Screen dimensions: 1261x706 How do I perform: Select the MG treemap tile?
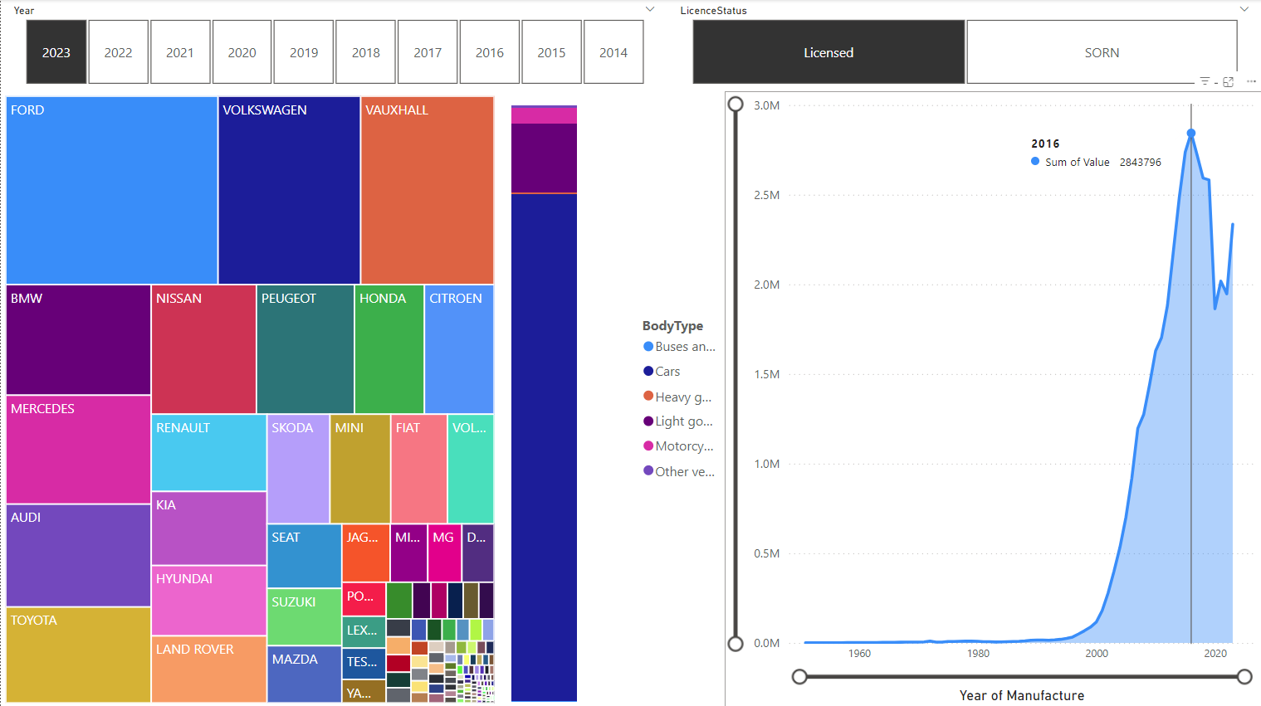[x=444, y=553]
